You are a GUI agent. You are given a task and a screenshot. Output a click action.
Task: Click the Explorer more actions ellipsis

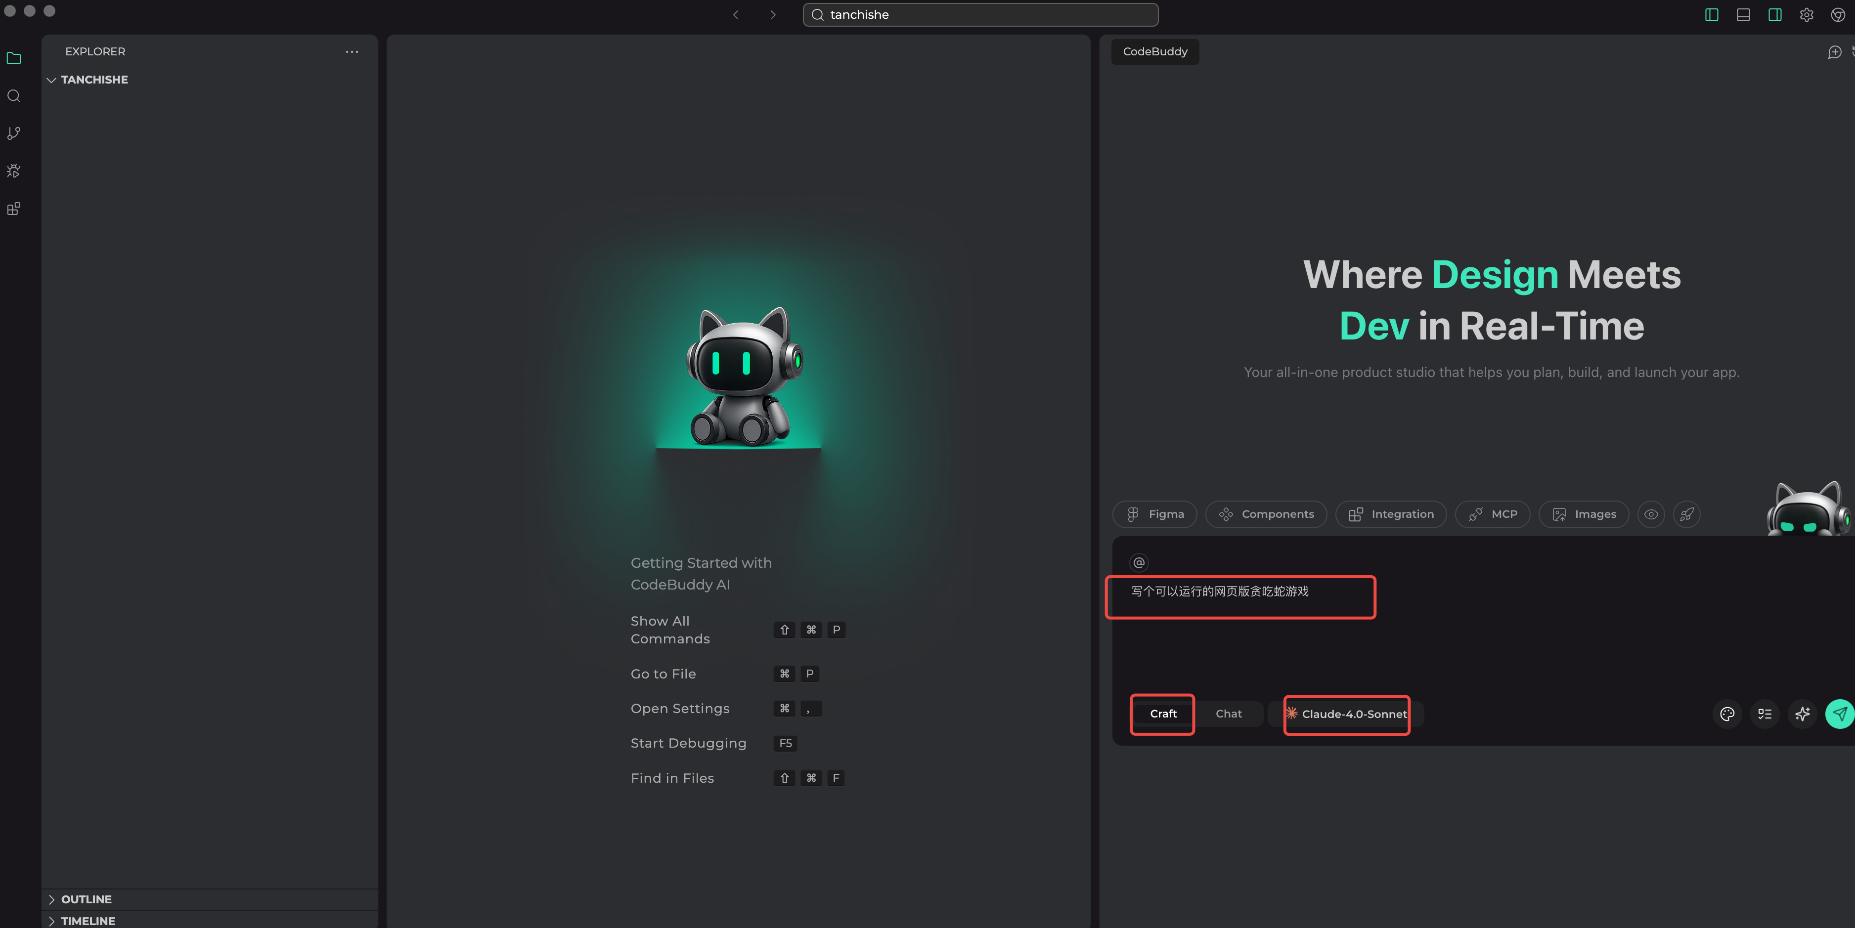(352, 52)
